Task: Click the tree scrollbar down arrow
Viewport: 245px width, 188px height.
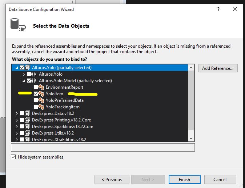Action: pyautogui.click(x=191, y=138)
